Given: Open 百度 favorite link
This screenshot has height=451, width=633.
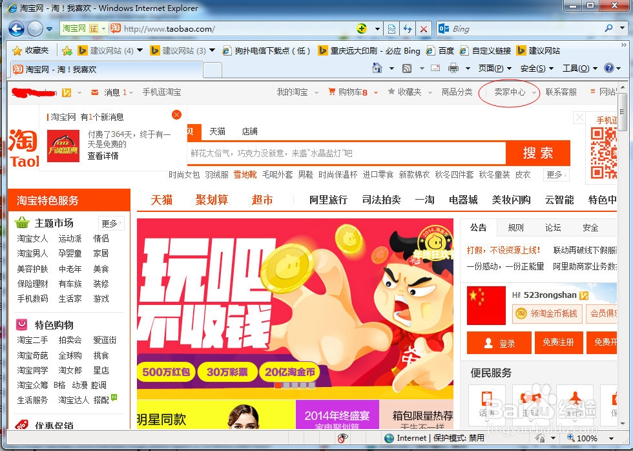Looking at the screenshot, I should pyautogui.click(x=440, y=50).
